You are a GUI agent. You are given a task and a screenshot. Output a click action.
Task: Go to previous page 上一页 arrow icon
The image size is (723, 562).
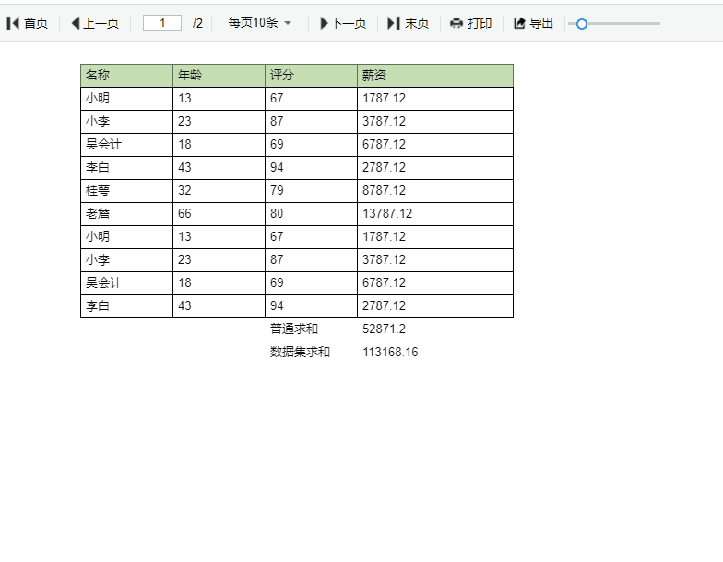(76, 23)
